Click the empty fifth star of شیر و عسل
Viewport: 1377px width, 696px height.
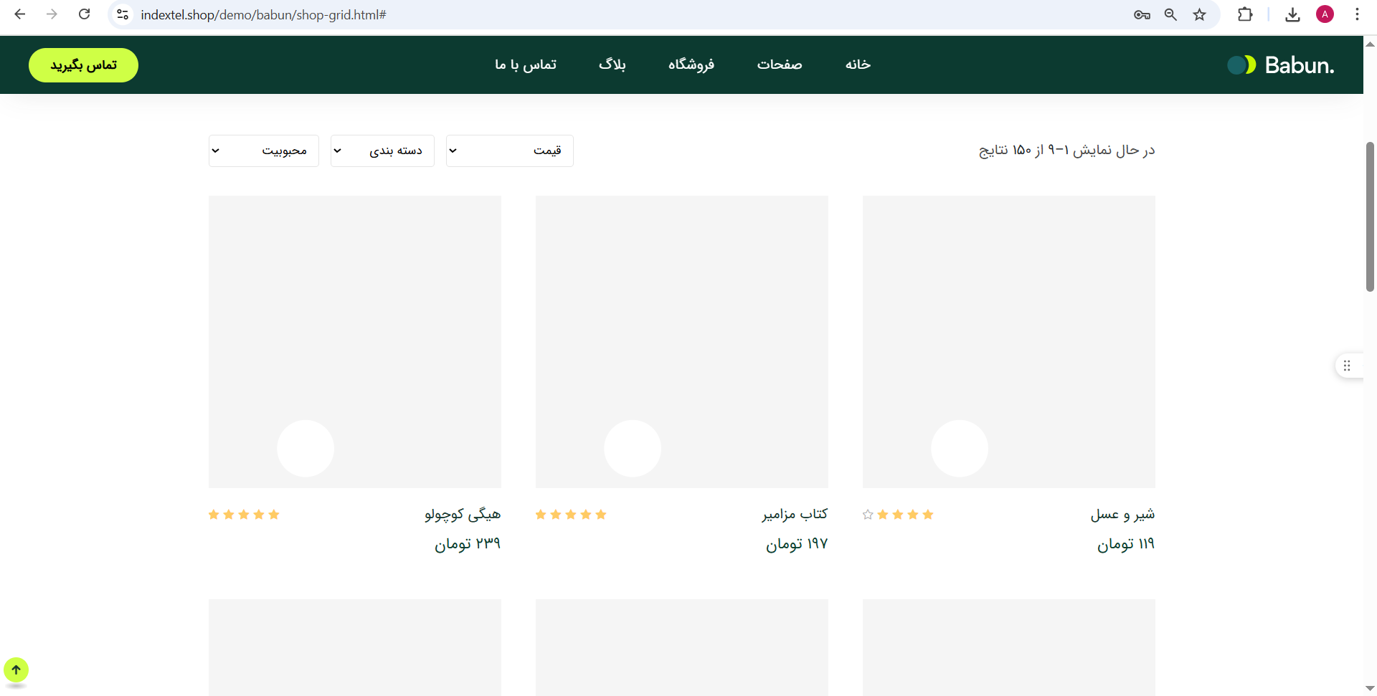868,515
